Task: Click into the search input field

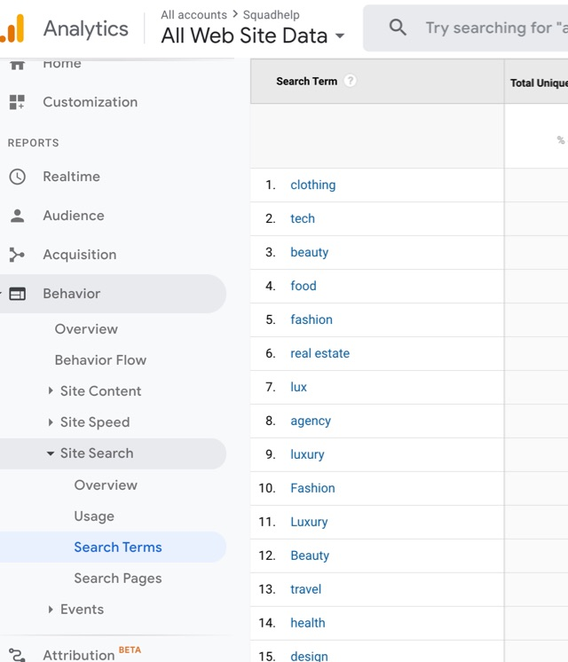Action: [493, 28]
